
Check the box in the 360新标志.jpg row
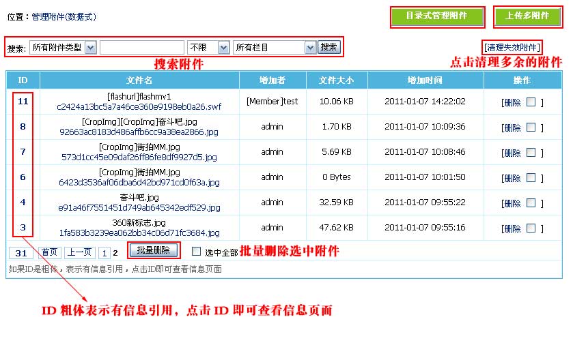(531, 228)
